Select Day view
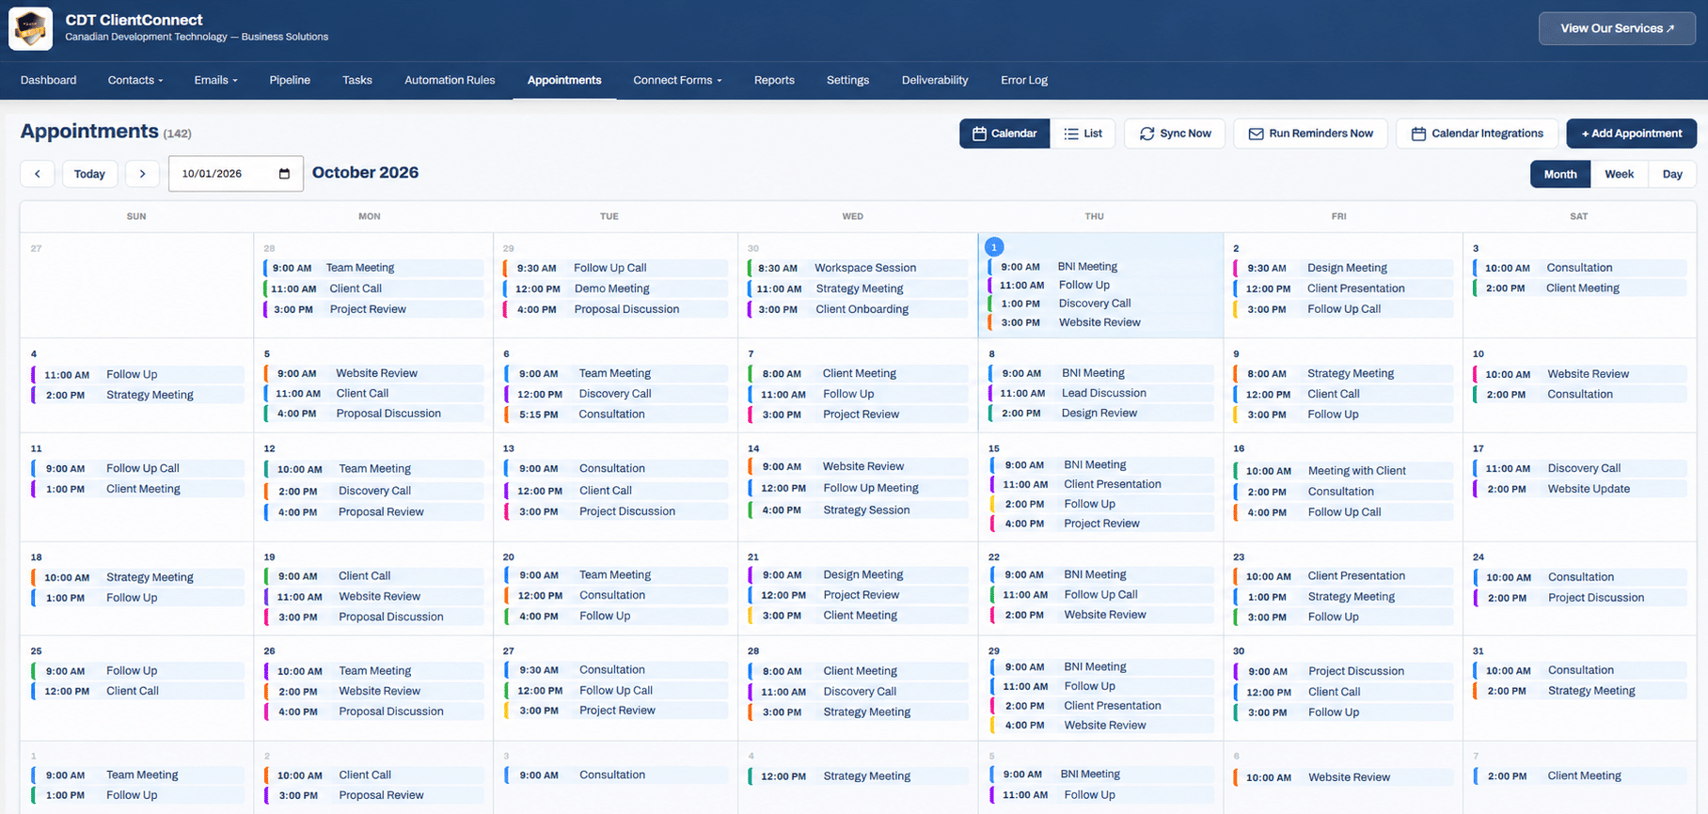Image resolution: width=1708 pixels, height=814 pixels. [x=1672, y=174]
